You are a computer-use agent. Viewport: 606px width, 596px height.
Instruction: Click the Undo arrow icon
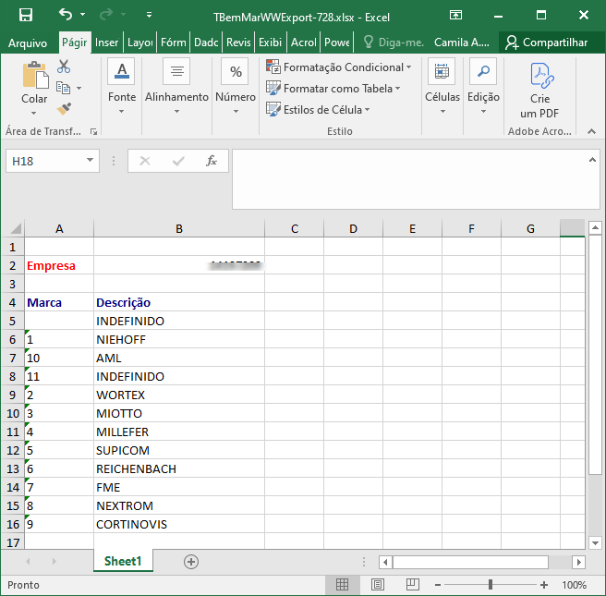66,15
